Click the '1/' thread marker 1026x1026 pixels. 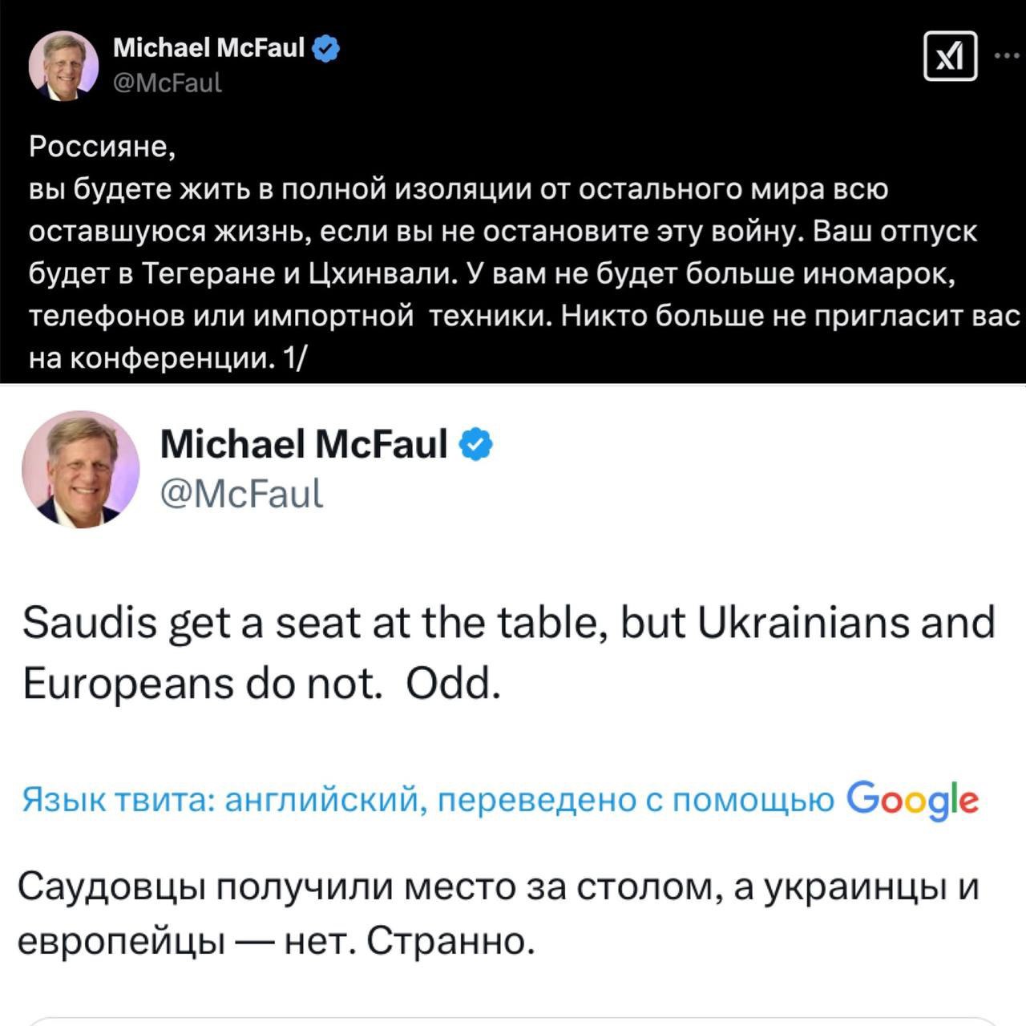click(294, 359)
